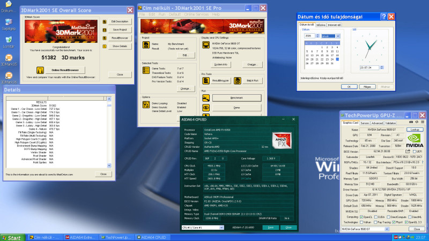Click the NVIDIA logo in GPU-Z

point(415,141)
